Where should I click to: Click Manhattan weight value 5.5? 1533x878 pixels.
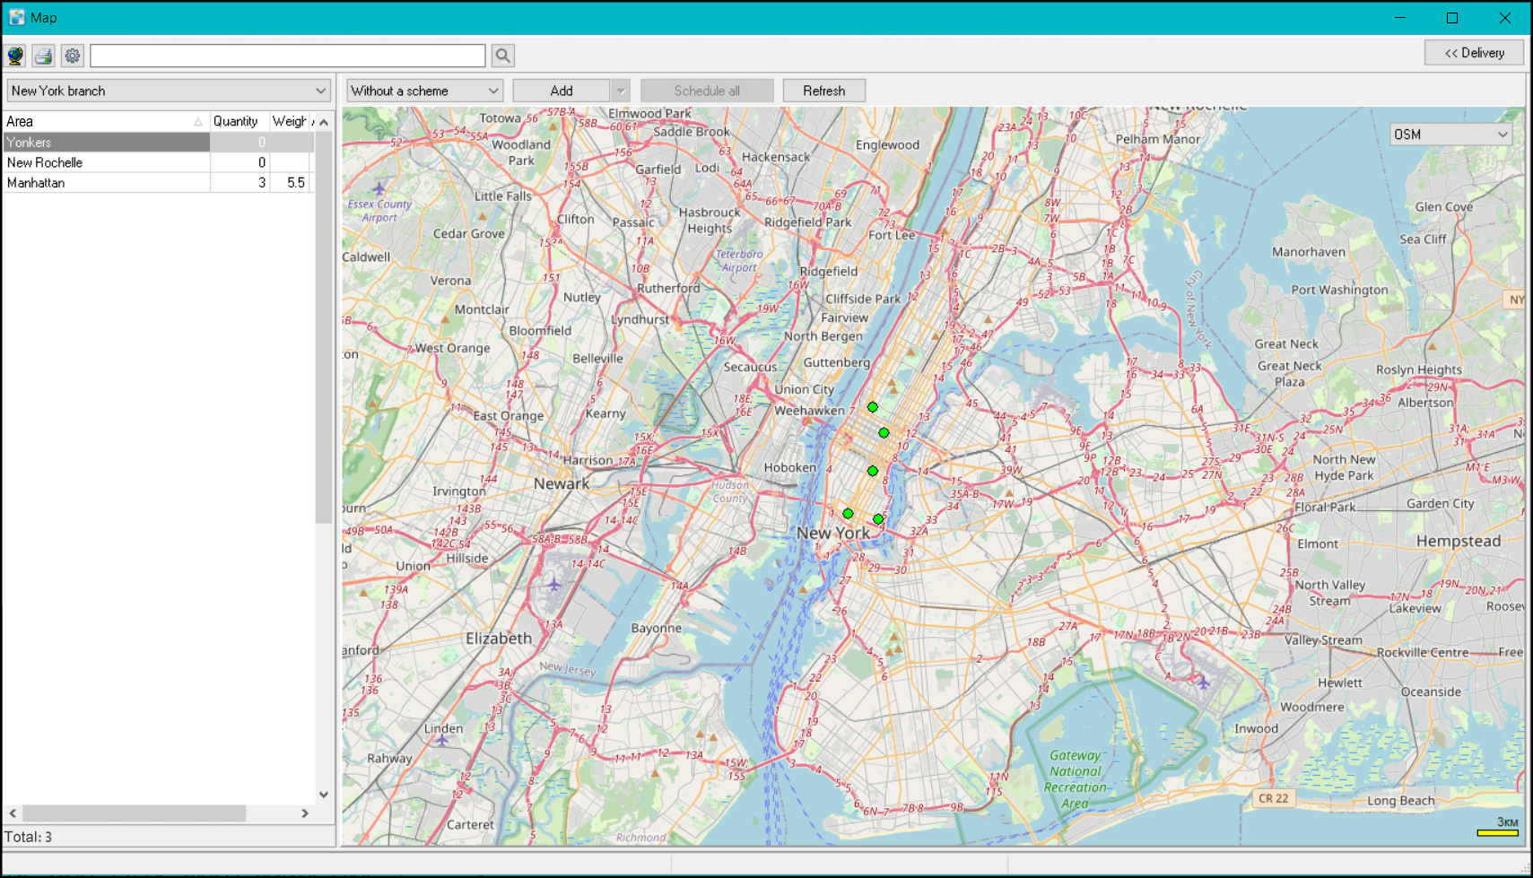(295, 182)
